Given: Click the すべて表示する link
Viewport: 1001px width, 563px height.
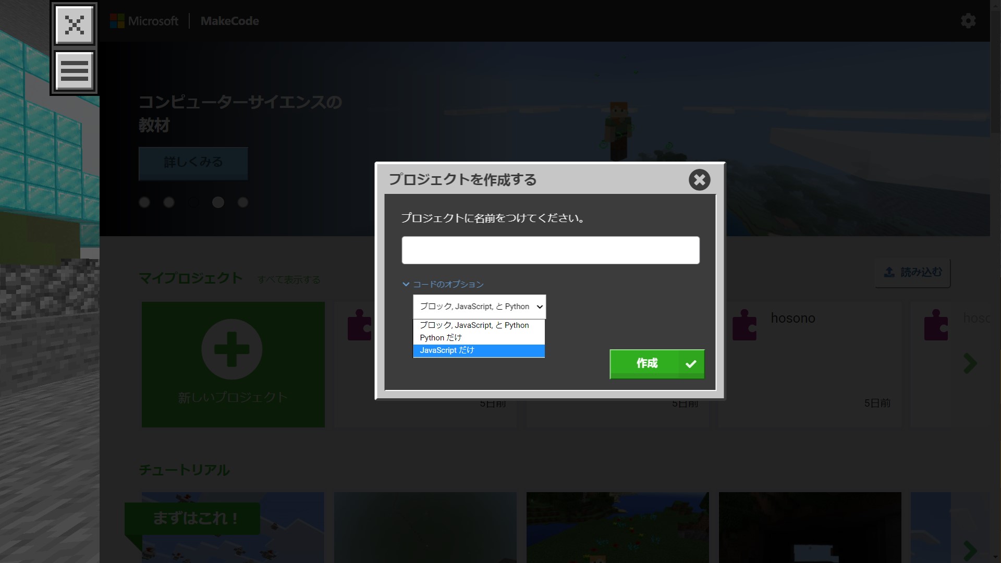Looking at the screenshot, I should (288, 280).
